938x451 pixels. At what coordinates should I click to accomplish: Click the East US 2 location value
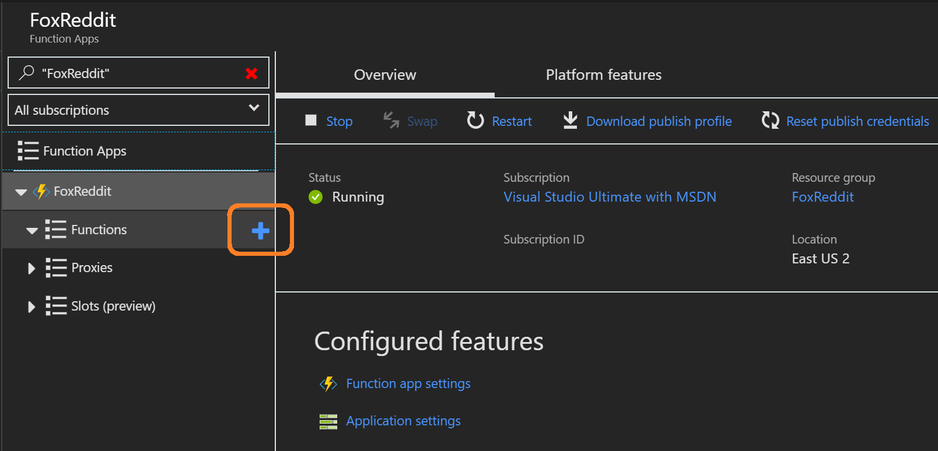coord(820,259)
